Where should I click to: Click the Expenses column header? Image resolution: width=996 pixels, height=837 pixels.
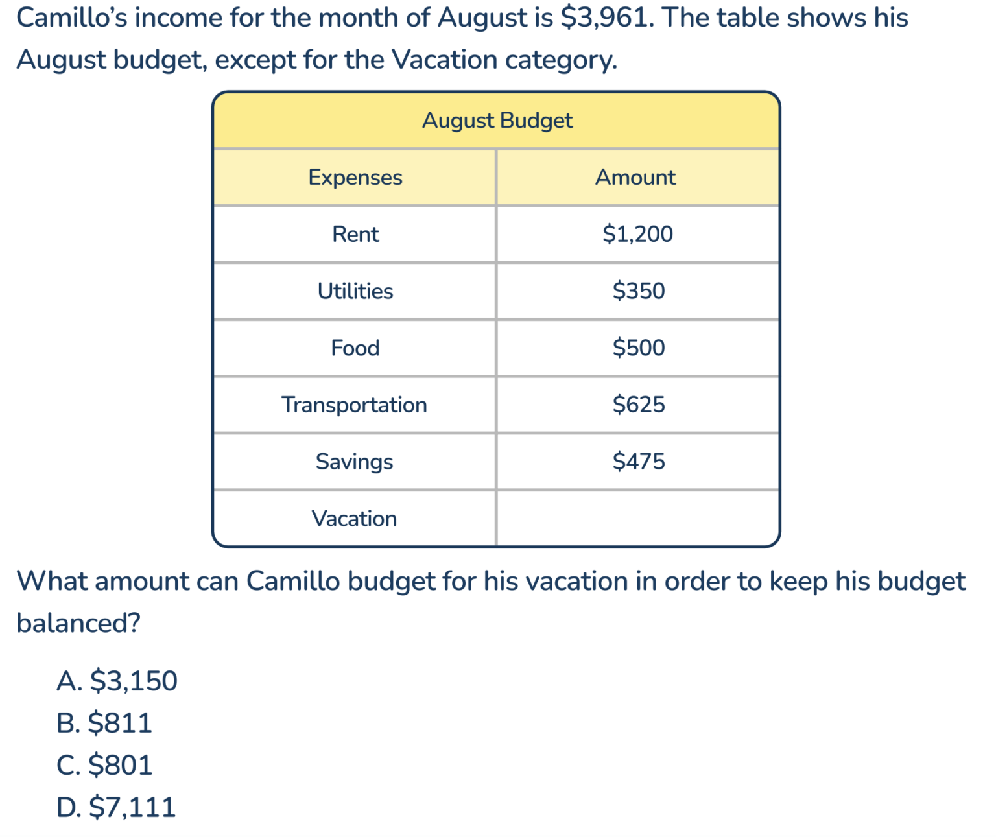coord(355,177)
